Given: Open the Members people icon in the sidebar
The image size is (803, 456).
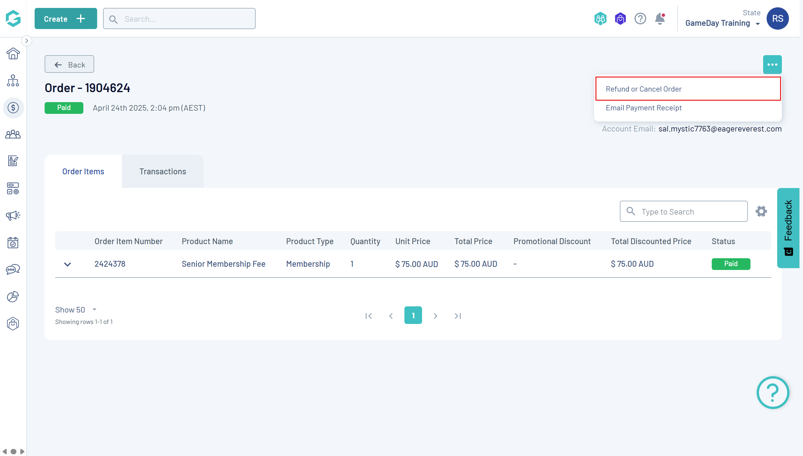Looking at the screenshot, I should [x=13, y=134].
